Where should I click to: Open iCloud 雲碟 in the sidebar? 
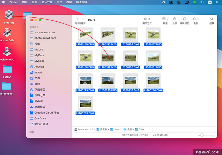tap(39, 124)
